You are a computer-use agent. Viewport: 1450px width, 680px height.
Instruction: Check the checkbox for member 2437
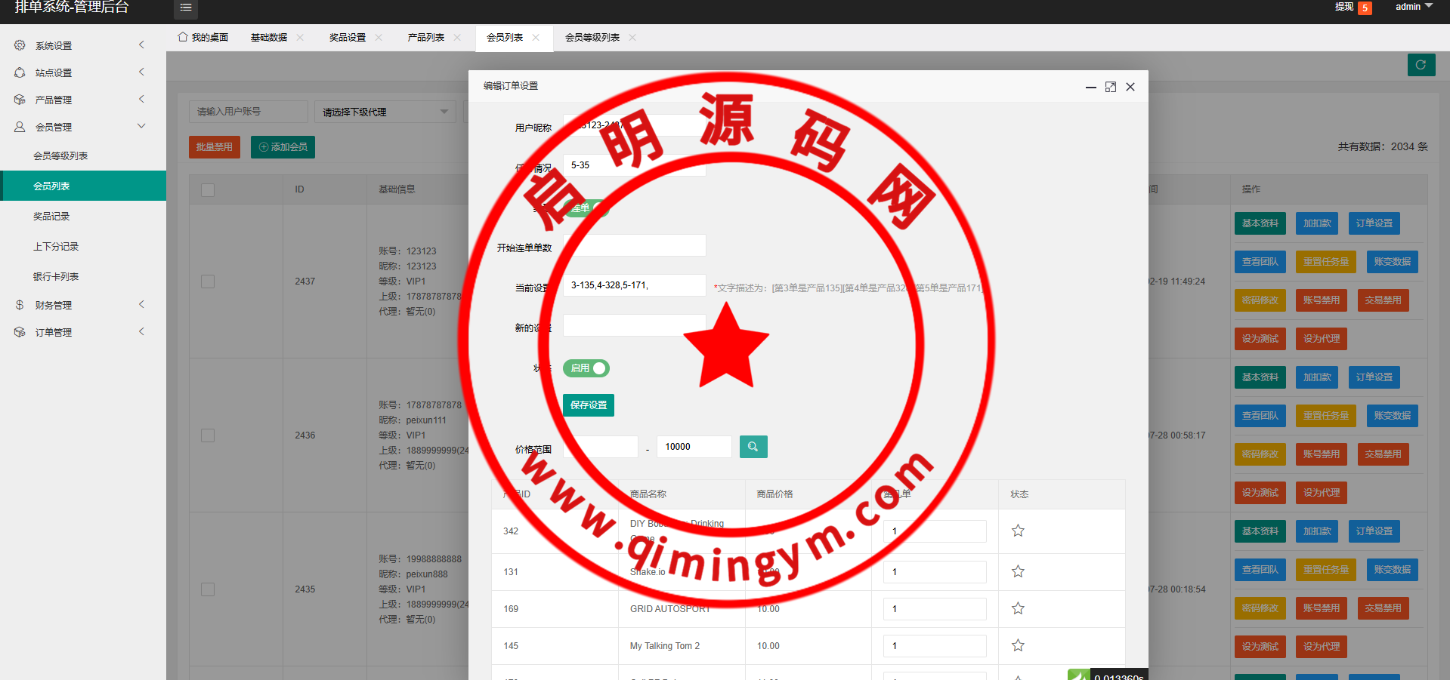pos(208,282)
